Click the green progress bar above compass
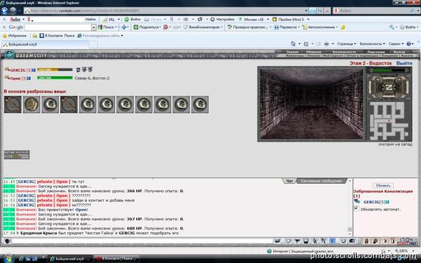The image size is (421, 263). click(389, 70)
